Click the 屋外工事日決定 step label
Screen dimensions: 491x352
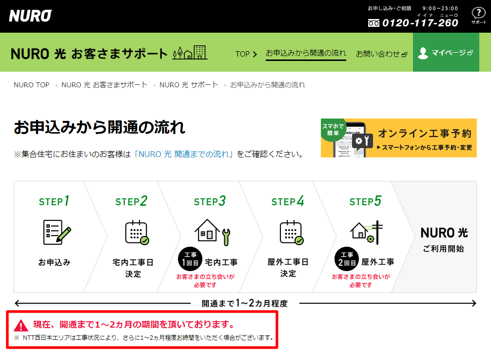click(288, 268)
